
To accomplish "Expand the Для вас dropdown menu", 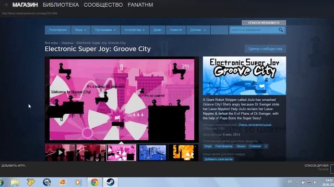I will 198,30.
